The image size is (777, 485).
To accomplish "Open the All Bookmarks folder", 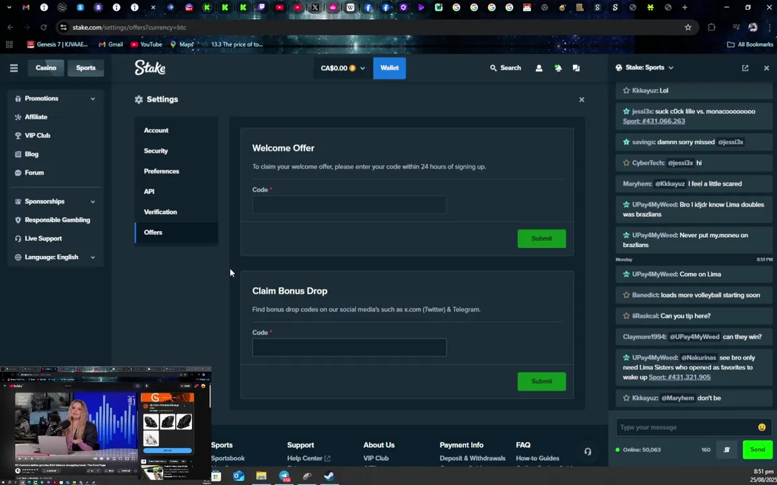I will pos(750,44).
